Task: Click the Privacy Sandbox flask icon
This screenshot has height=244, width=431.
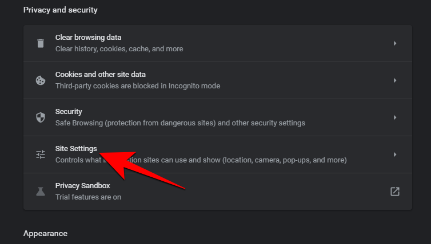Action: [40, 192]
